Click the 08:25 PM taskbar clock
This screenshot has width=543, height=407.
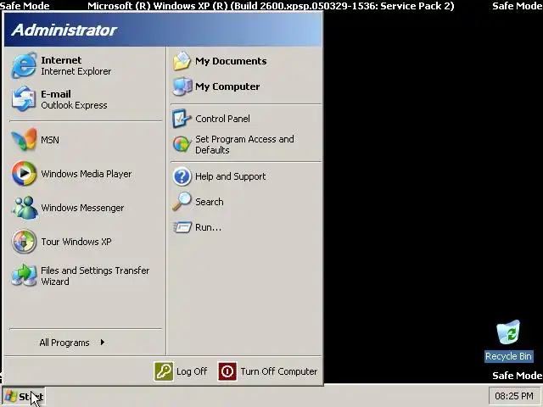pos(514,396)
